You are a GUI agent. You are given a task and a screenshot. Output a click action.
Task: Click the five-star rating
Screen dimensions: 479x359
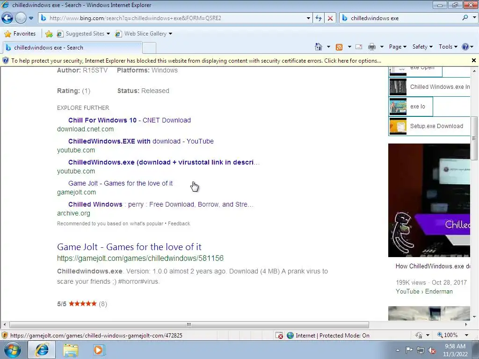click(82, 304)
